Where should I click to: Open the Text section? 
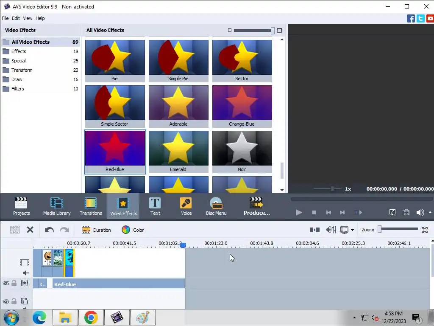click(155, 206)
